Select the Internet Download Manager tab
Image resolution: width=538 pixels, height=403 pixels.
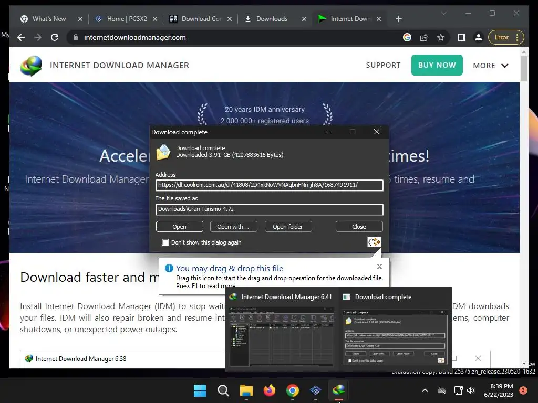(x=350, y=19)
